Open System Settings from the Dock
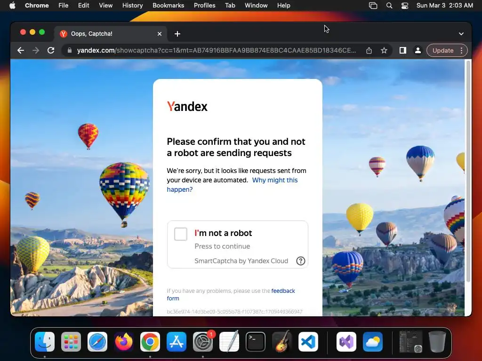Image resolution: width=482 pixels, height=361 pixels. pos(203,342)
